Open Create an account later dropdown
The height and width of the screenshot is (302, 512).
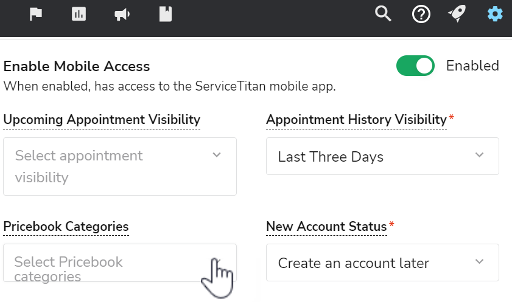[x=371, y=263]
